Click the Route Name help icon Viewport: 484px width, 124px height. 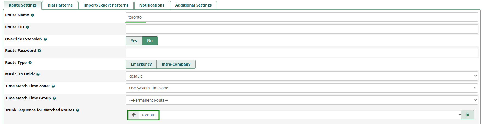pyautogui.click(x=32, y=15)
